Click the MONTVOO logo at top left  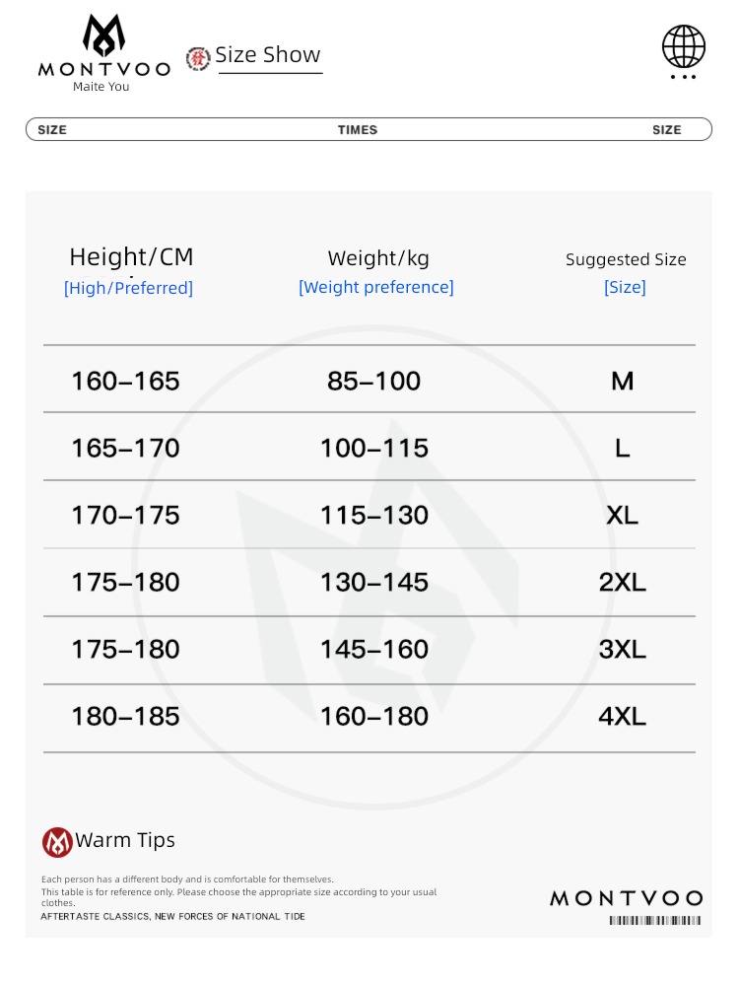[x=103, y=53]
